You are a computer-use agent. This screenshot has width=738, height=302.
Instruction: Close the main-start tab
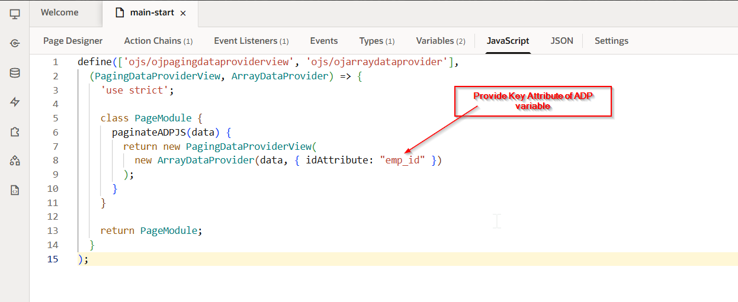(183, 13)
